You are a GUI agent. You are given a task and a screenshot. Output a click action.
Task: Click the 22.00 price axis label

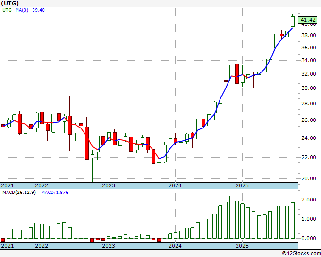point(309,157)
